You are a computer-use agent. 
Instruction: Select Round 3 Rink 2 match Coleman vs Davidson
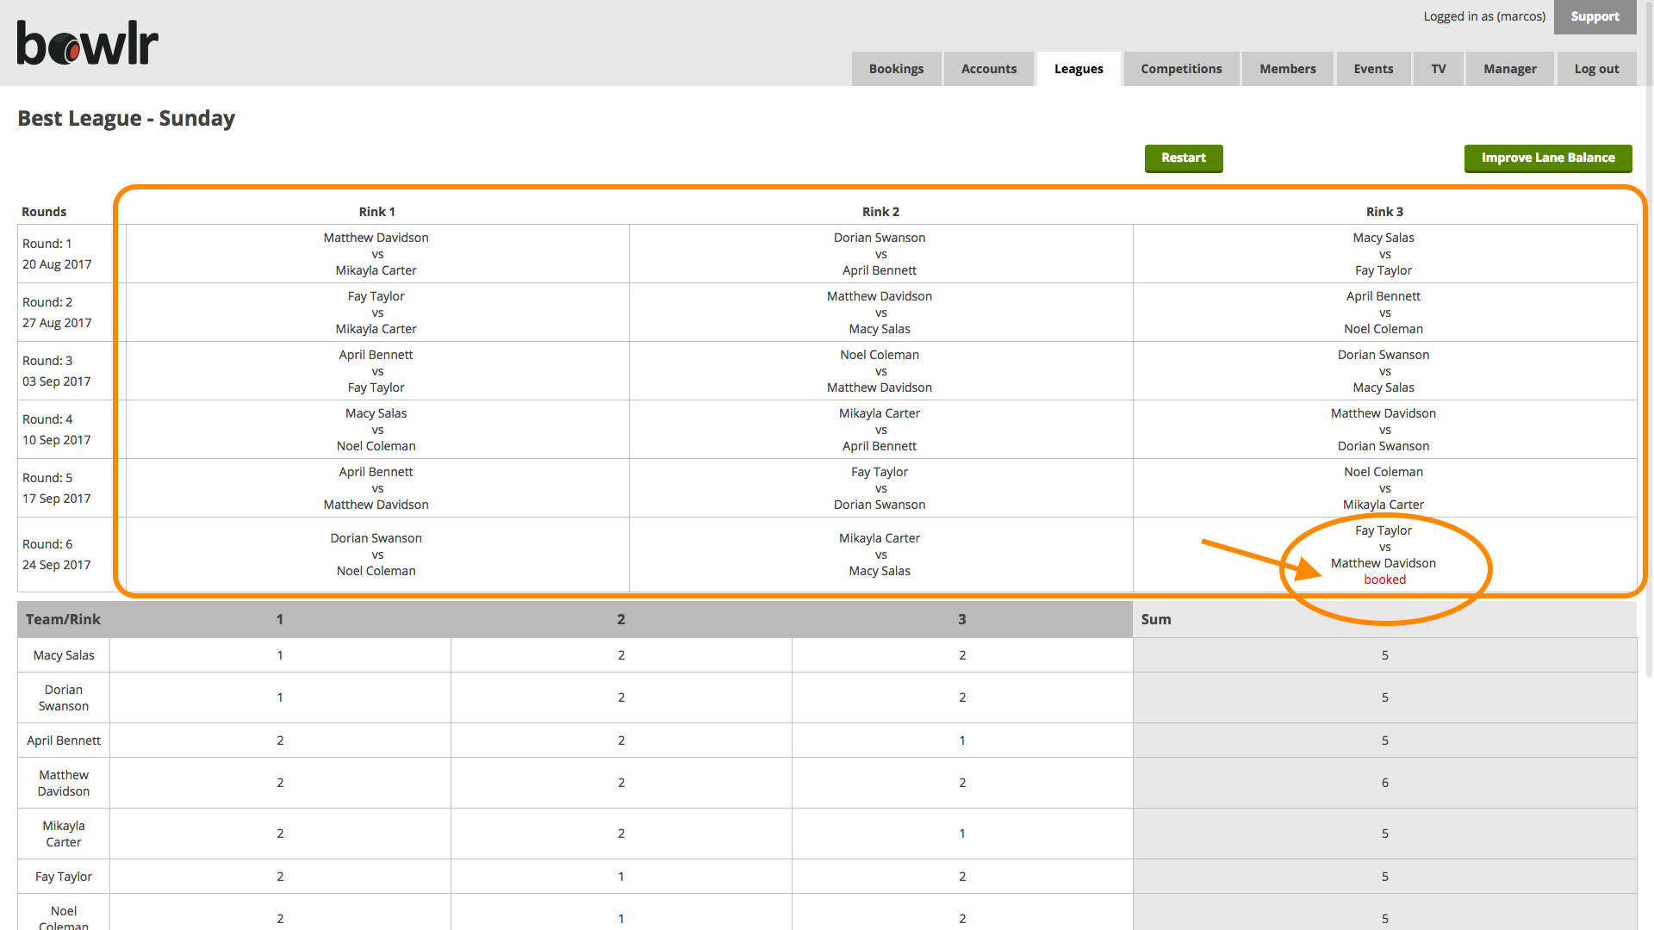click(880, 371)
